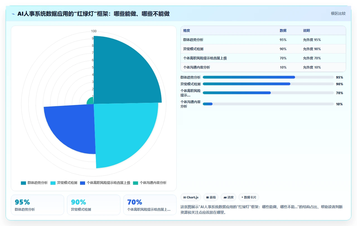This screenshot has width=357, height=226.
Task: Open the 95% 群体趋势分析 data card
Action: coord(37,205)
